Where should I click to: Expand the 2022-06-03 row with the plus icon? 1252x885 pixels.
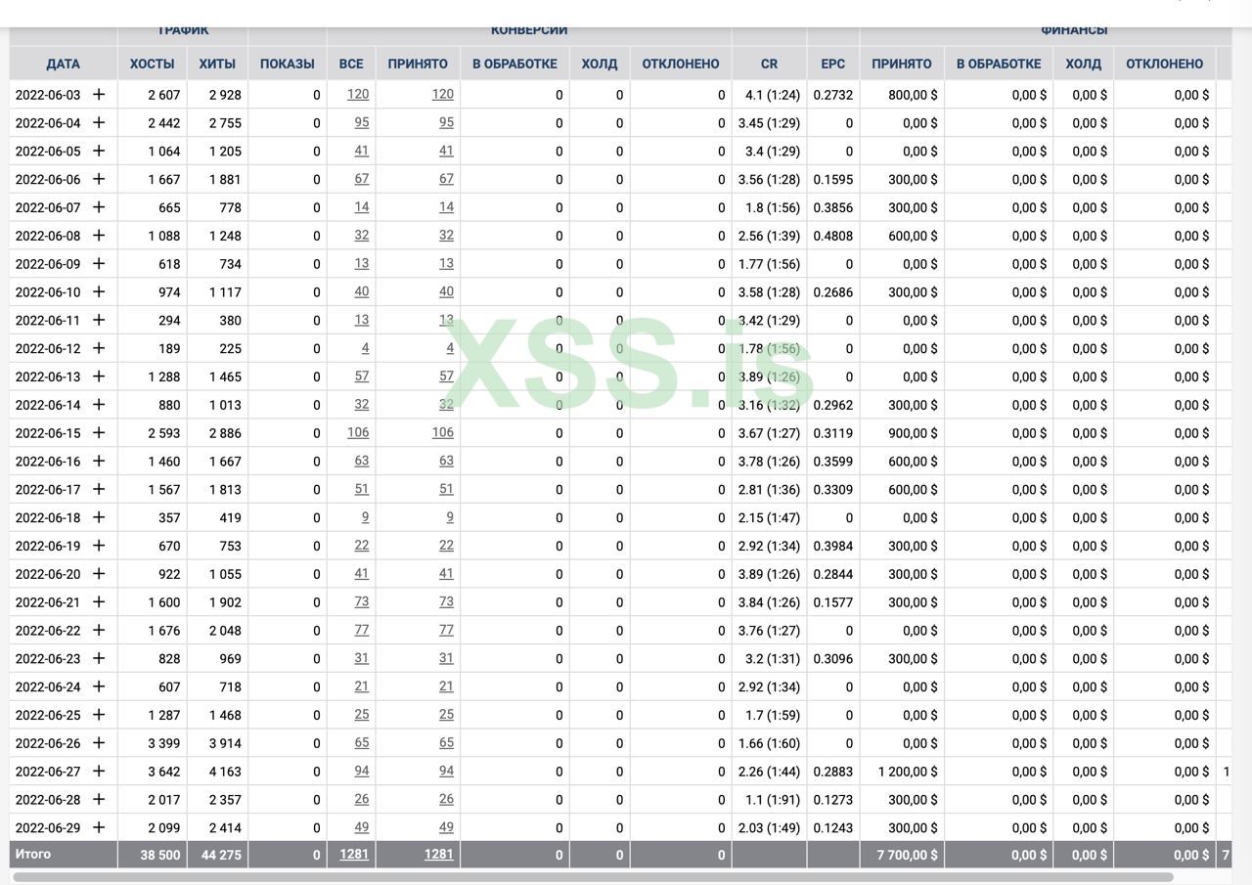pyautogui.click(x=99, y=94)
